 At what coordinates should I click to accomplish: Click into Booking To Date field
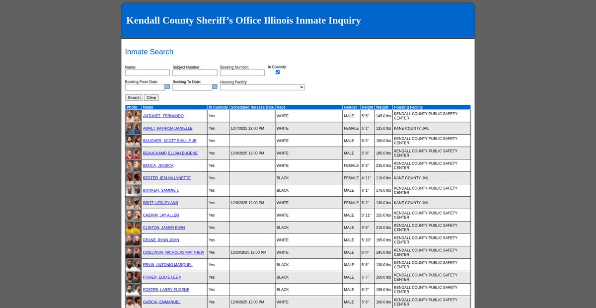192,87
